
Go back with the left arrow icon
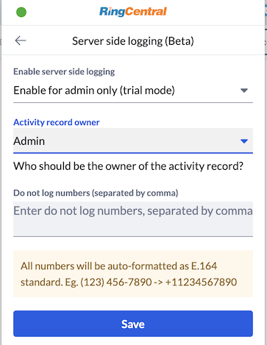(x=21, y=40)
